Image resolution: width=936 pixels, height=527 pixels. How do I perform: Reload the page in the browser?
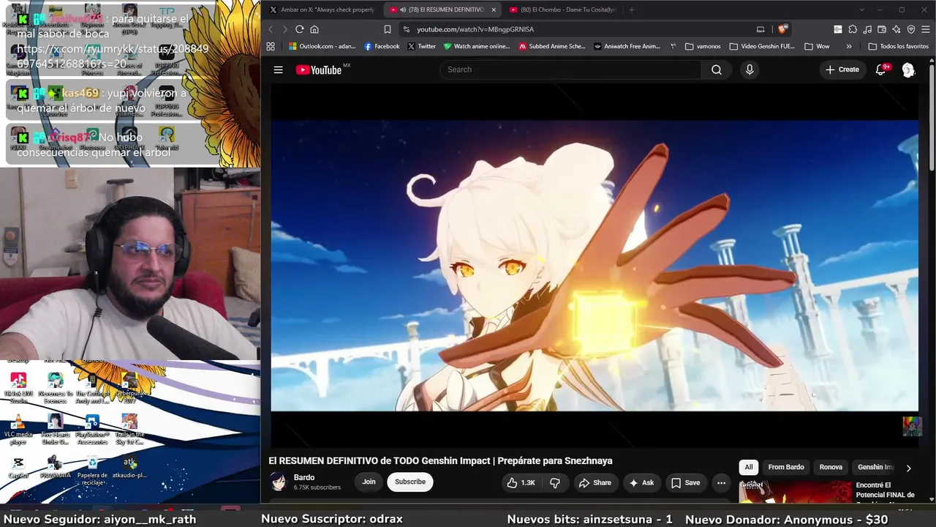[299, 29]
